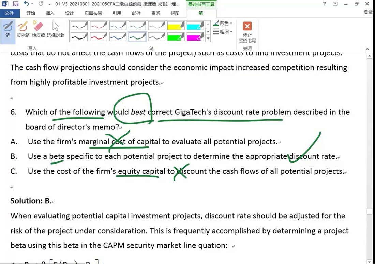Pick the thick black pen in bottom row
The width and height of the screenshot is (375, 264).
[79, 36]
